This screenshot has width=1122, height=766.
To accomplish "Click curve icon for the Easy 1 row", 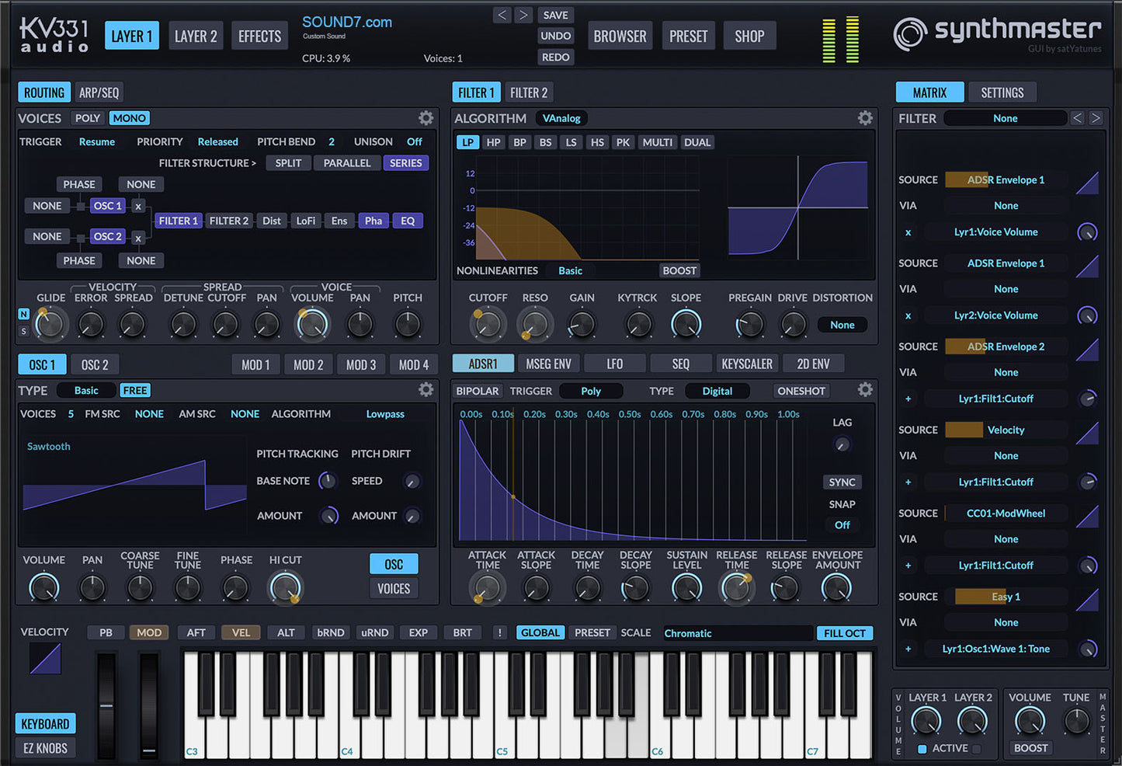I will click(x=1087, y=599).
